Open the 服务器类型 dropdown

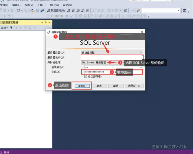(x=112, y=53)
